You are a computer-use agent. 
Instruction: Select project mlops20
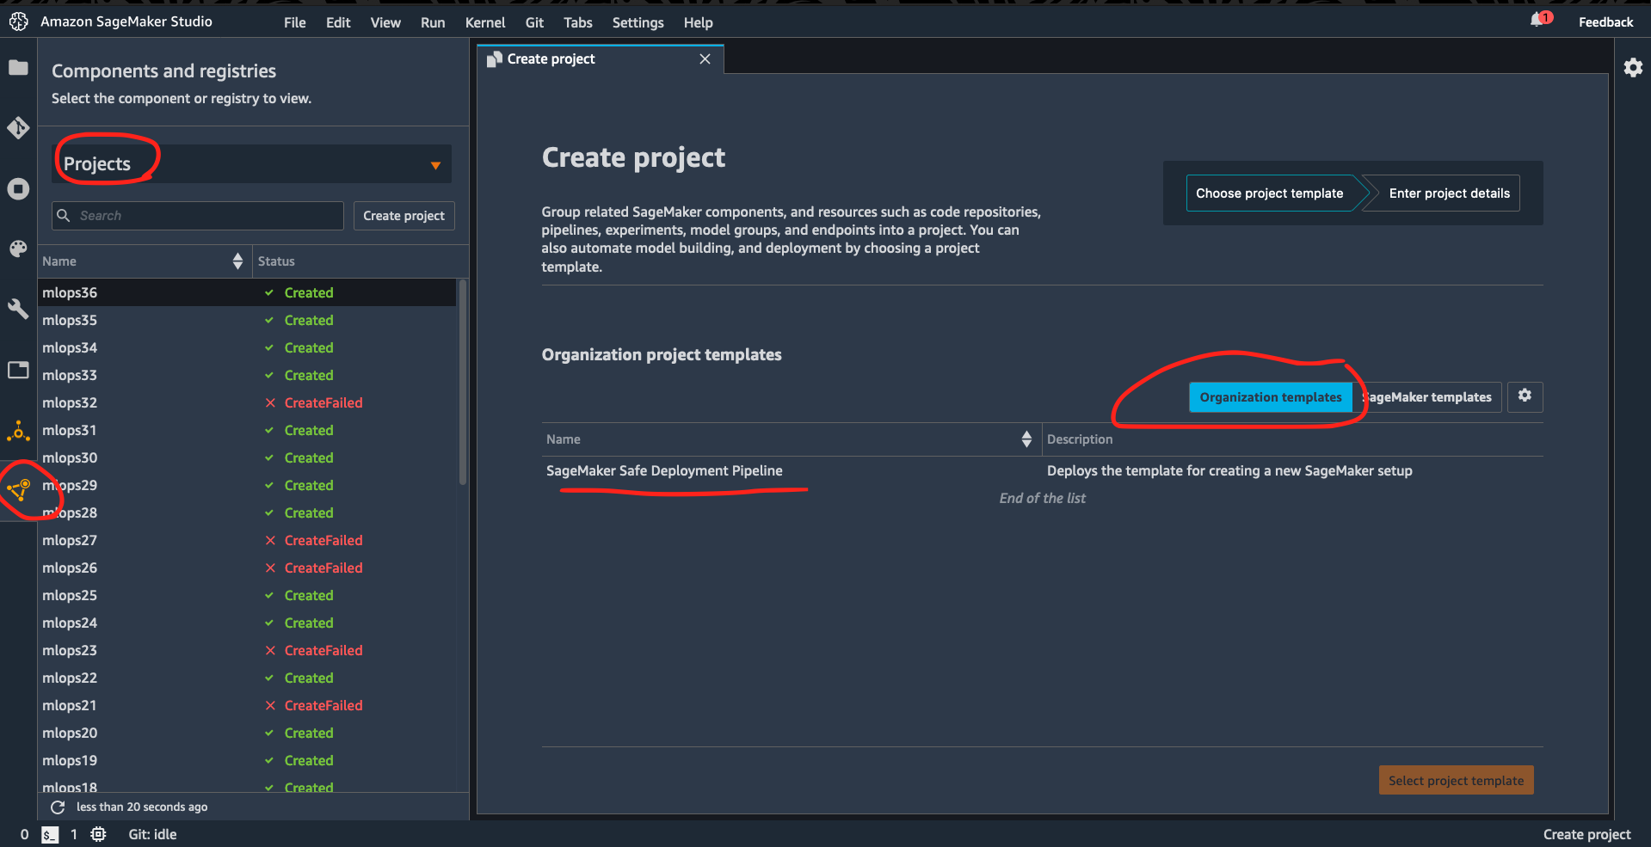pos(247,733)
